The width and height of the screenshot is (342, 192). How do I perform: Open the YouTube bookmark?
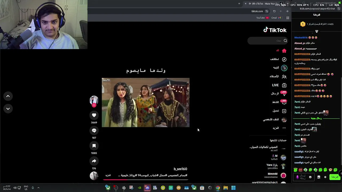(262, 18)
